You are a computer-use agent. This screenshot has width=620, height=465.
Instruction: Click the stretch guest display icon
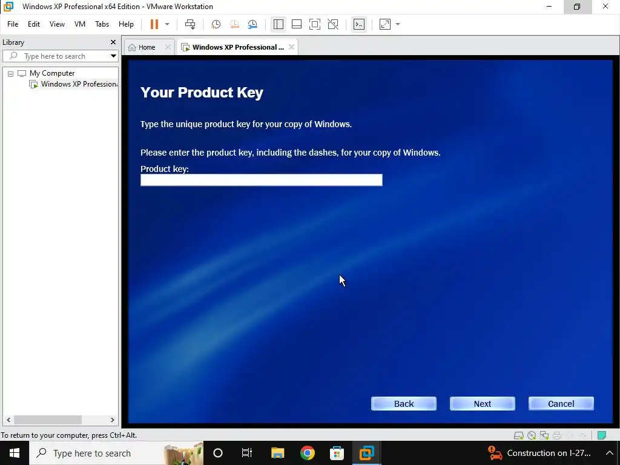384,24
